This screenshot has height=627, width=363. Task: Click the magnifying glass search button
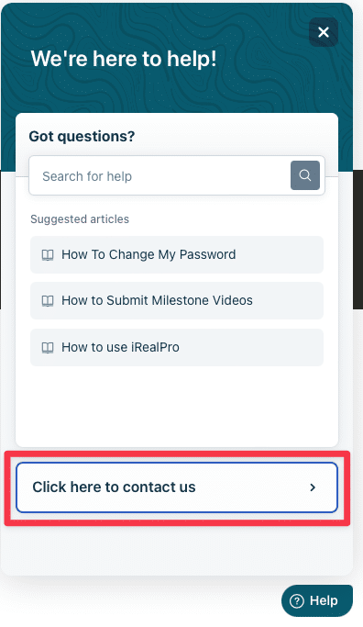pos(305,175)
